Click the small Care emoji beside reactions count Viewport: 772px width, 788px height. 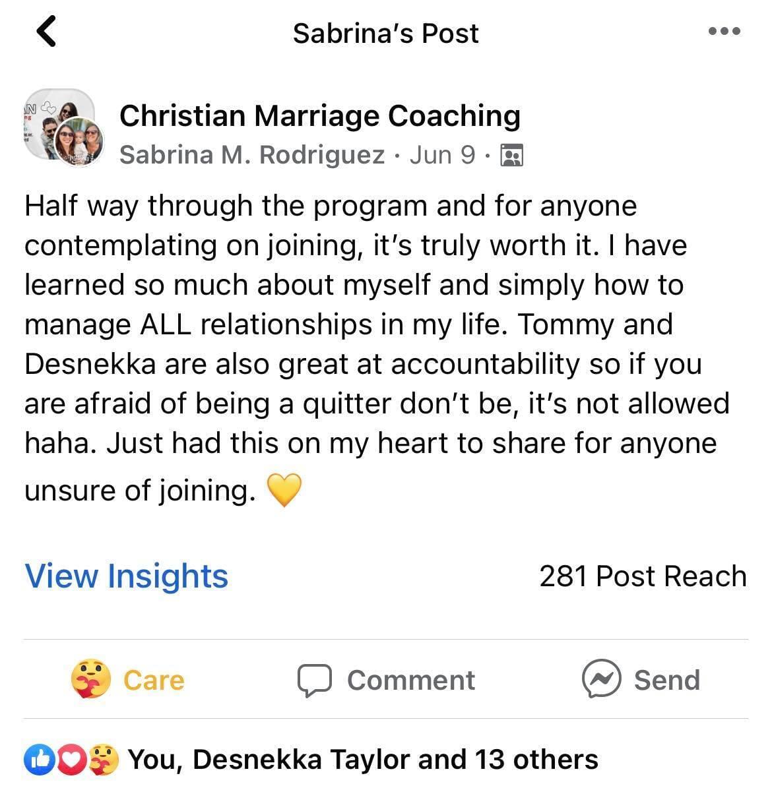[104, 760]
